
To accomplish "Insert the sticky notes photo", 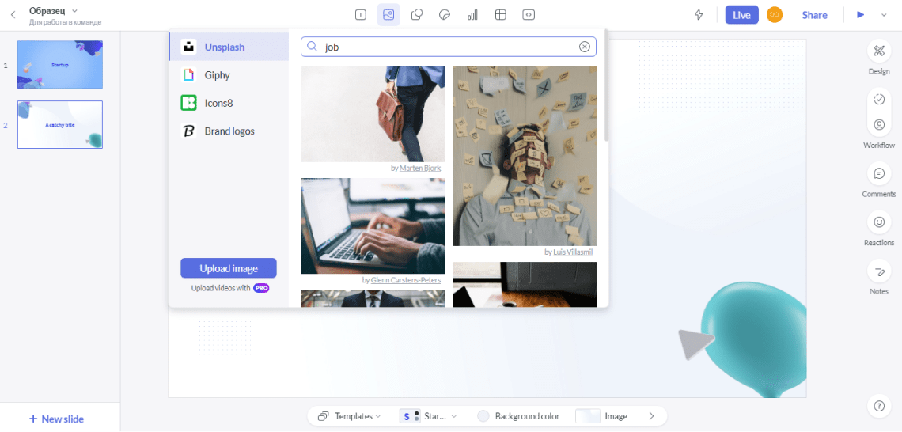I will click(x=525, y=156).
